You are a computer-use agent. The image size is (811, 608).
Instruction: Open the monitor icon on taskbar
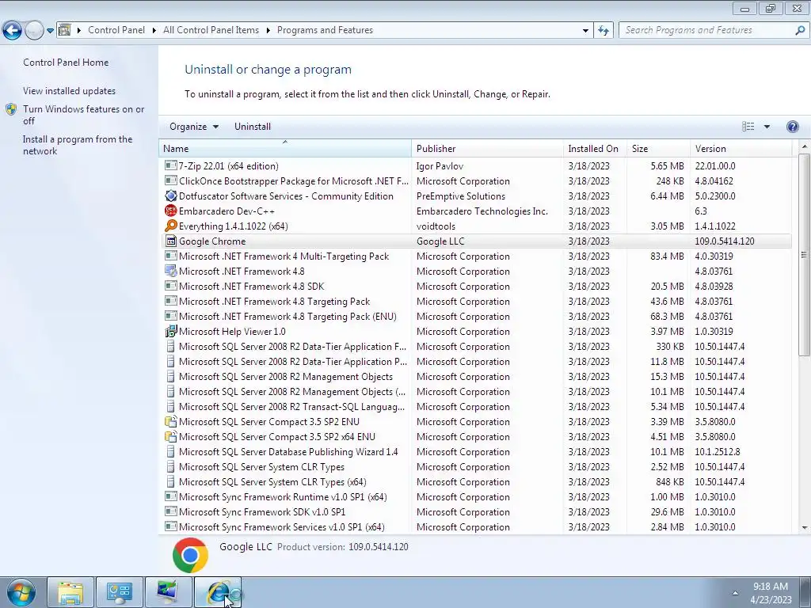[x=168, y=592]
